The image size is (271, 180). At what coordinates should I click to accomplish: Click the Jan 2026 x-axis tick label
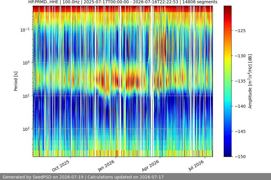tap(106, 166)
